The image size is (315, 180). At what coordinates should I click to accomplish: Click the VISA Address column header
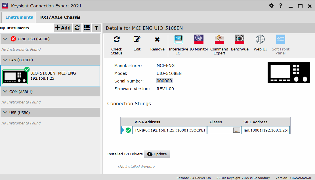click(x=147, y=122)
